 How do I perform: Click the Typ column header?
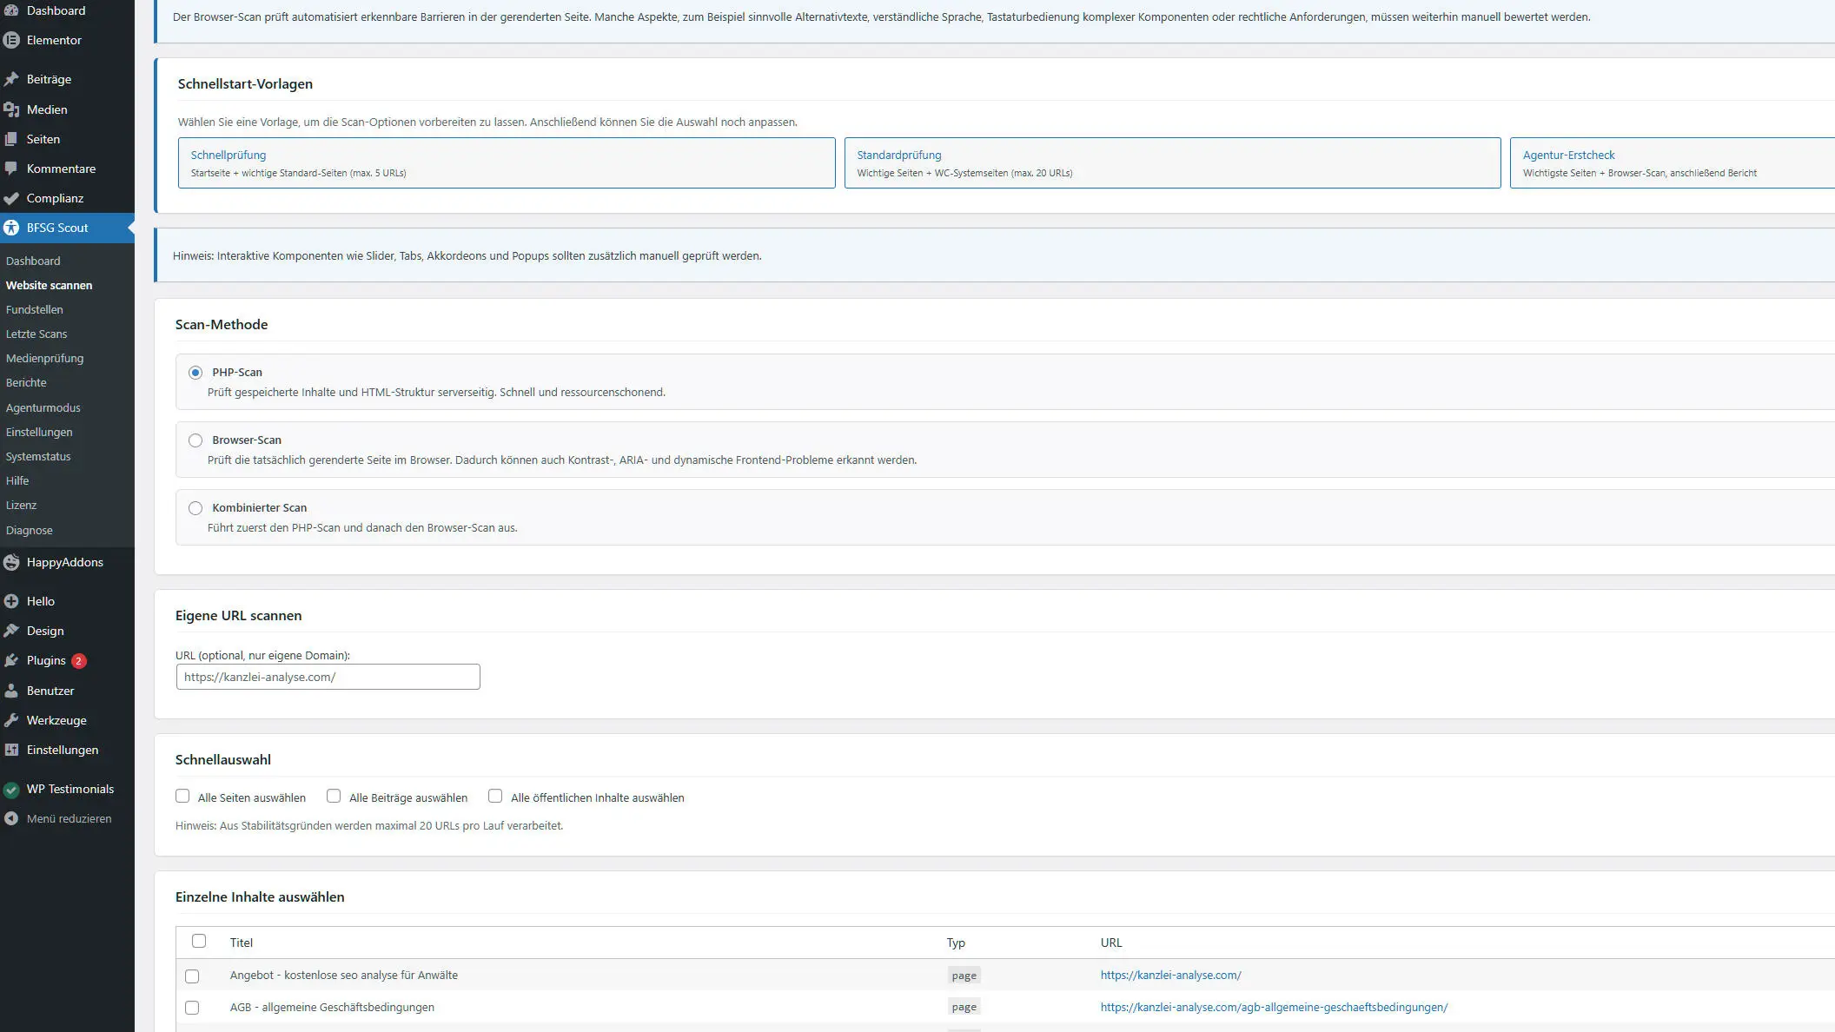[x=956, y=943]
